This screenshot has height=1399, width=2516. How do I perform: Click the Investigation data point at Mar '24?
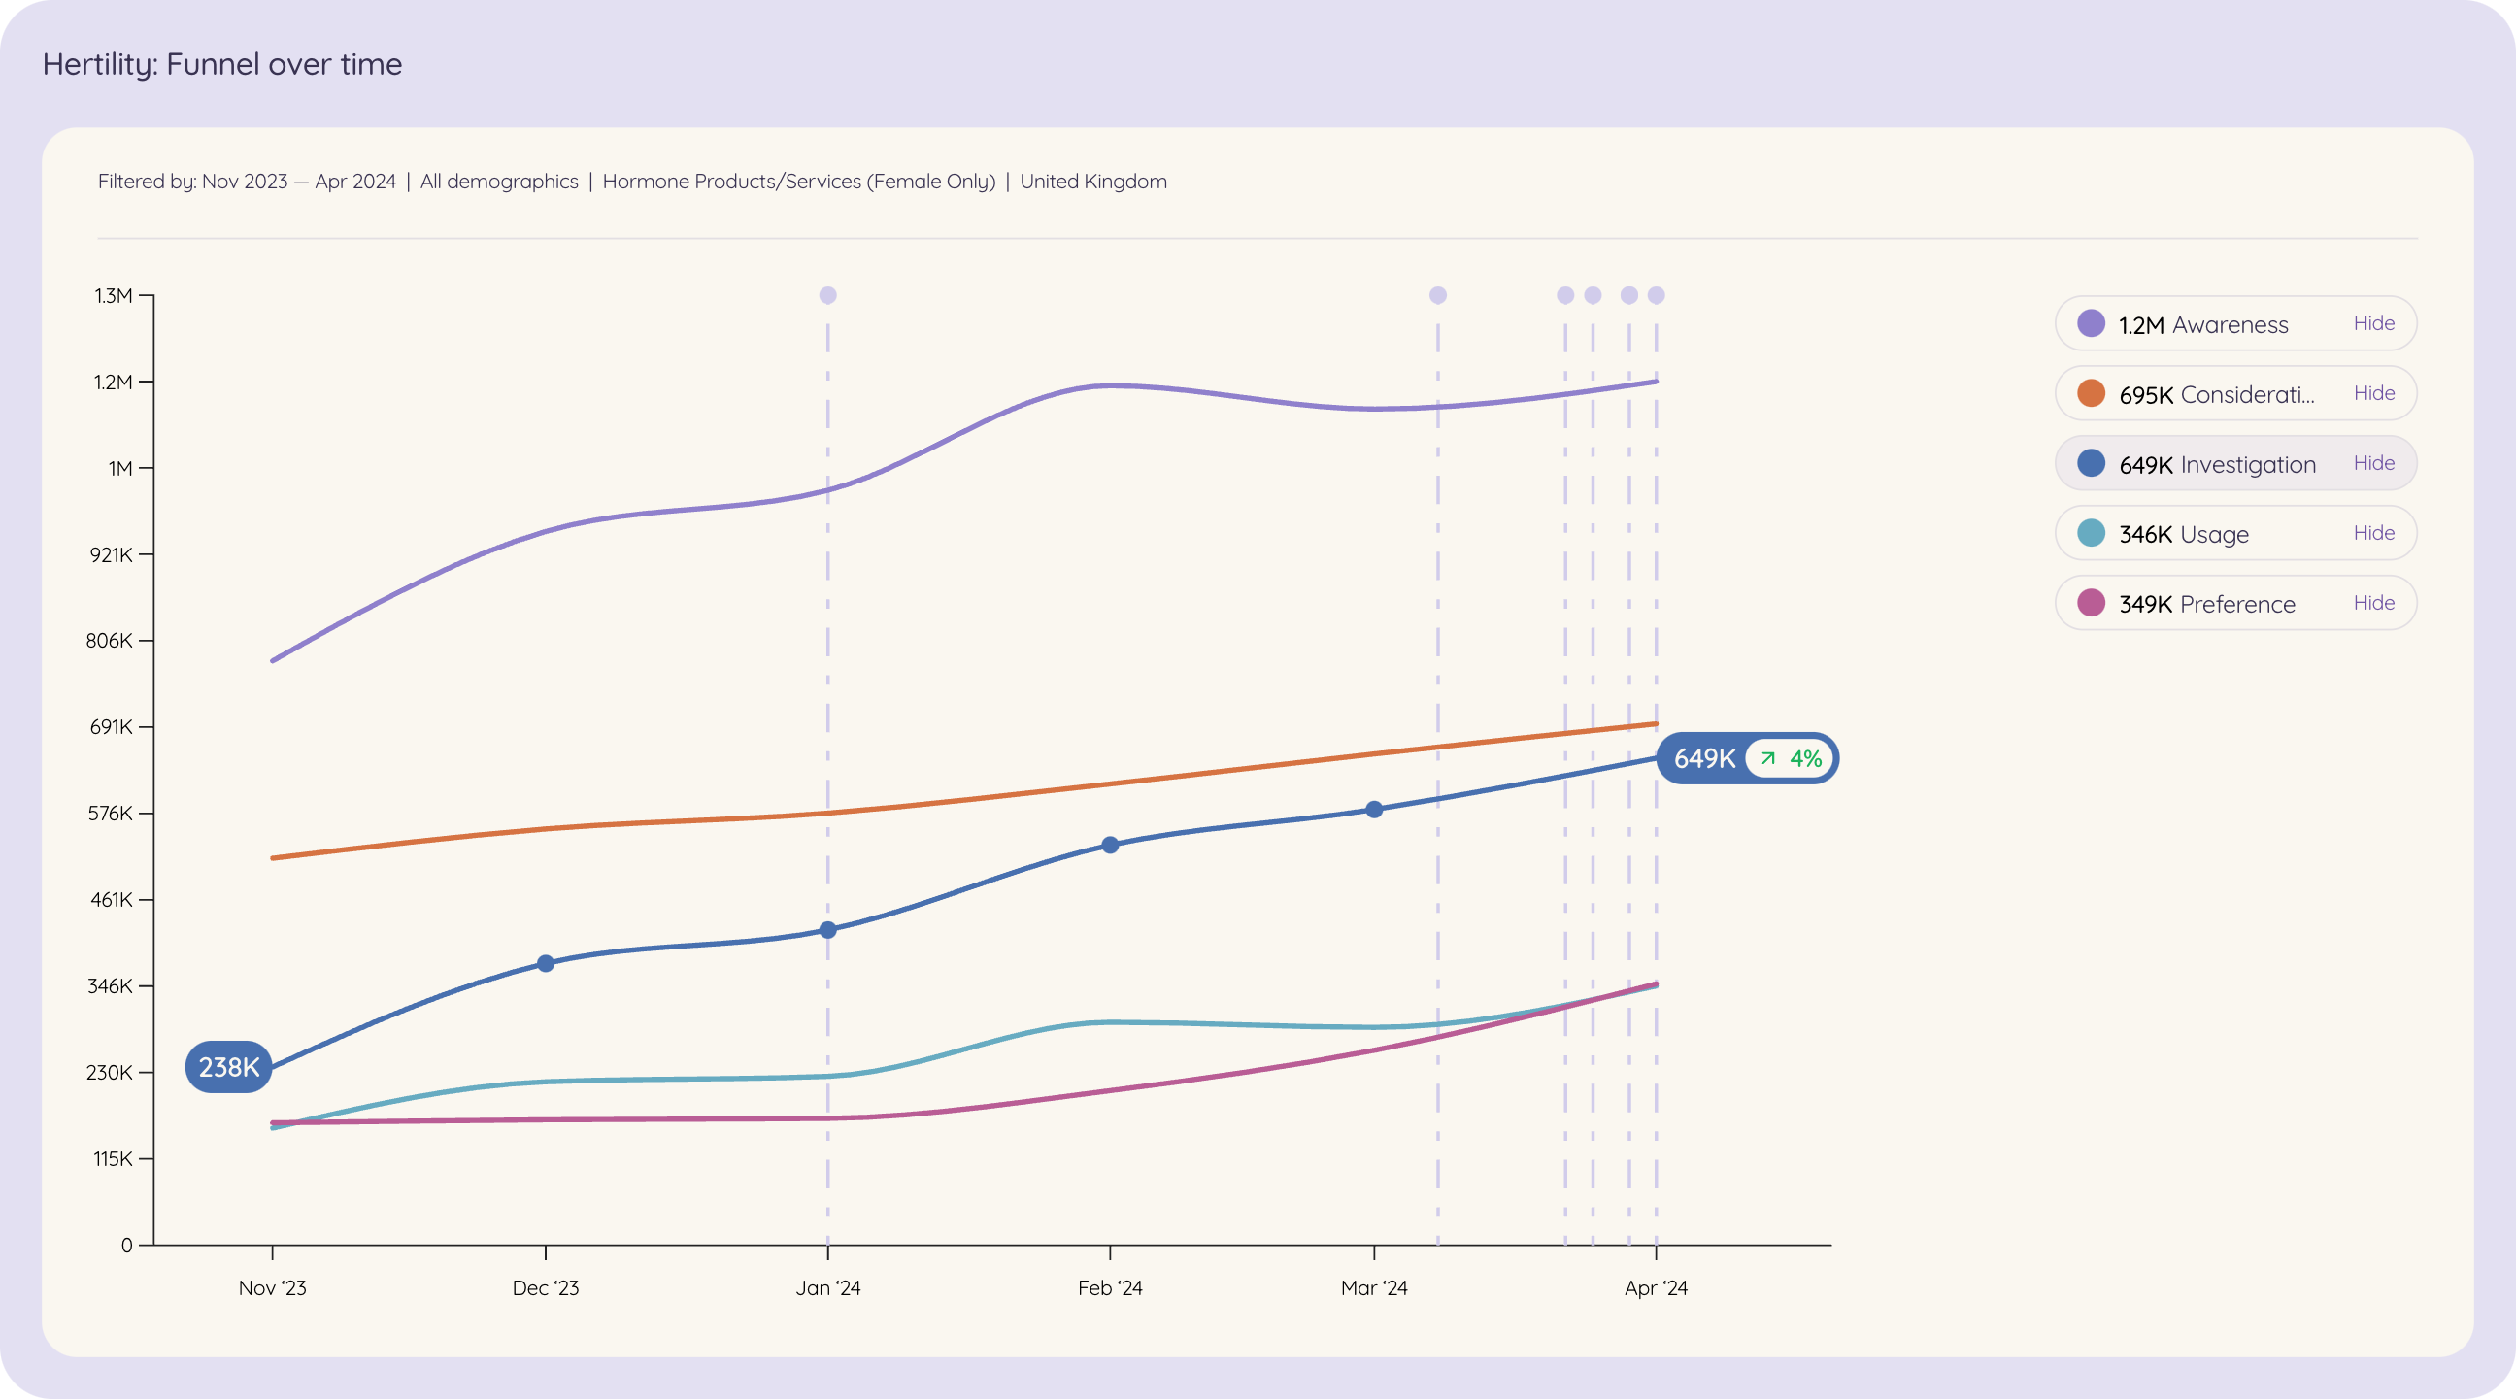click(1374, 810)
